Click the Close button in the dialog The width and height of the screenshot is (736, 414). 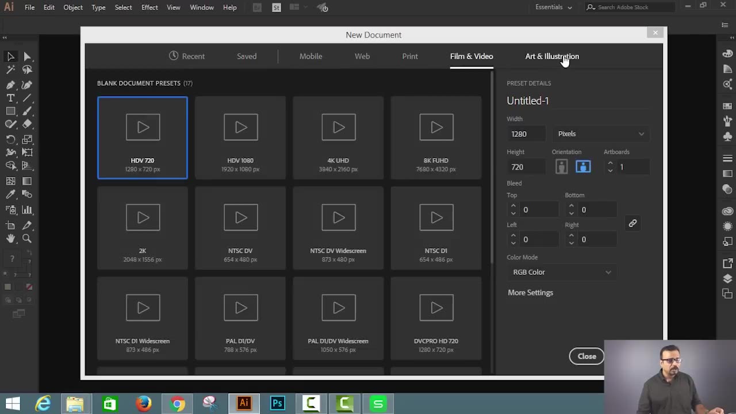tap(586, 356)
